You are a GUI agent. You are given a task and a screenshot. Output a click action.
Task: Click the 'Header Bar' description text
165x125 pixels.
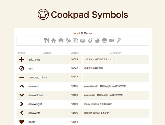96,113
